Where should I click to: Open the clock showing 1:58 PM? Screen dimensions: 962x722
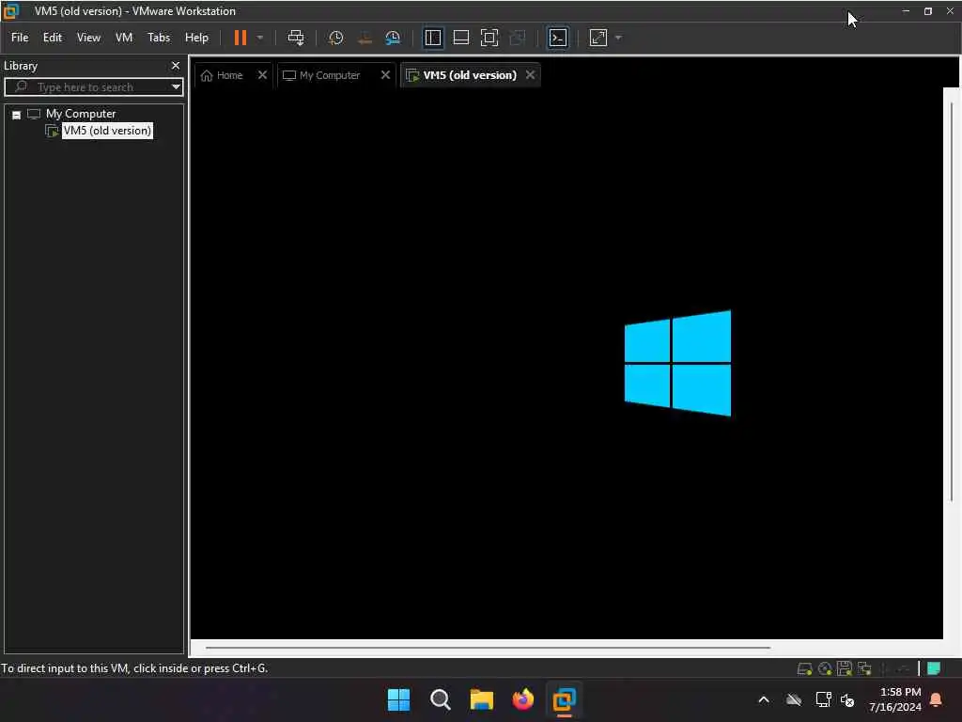pyautogui.click(x=895, y=699)
